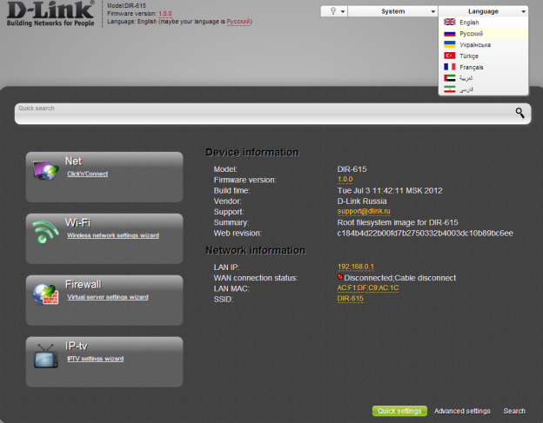The image size is (543, 423).
Task: Choose Українська language option
Action: click(x=483, y=44)
